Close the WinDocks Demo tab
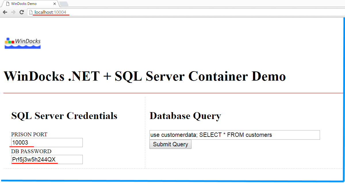 (x=54, y=4)
